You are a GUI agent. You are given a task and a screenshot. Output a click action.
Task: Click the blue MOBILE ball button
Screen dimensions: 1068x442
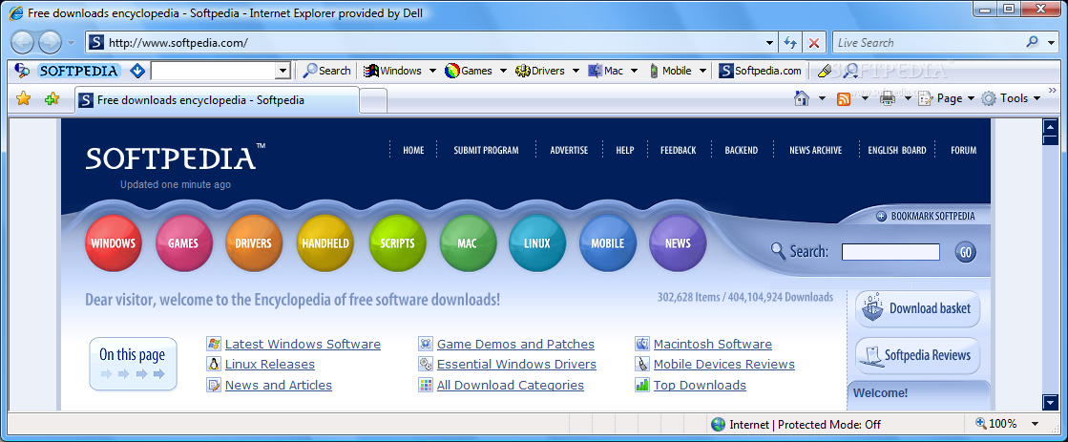click(x=608, y=243)
